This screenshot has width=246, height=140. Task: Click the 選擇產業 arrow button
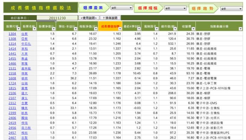(x=94, y=8)
